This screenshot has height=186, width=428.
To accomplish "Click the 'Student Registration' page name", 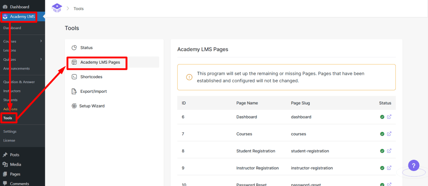I will tap(256, 151).
